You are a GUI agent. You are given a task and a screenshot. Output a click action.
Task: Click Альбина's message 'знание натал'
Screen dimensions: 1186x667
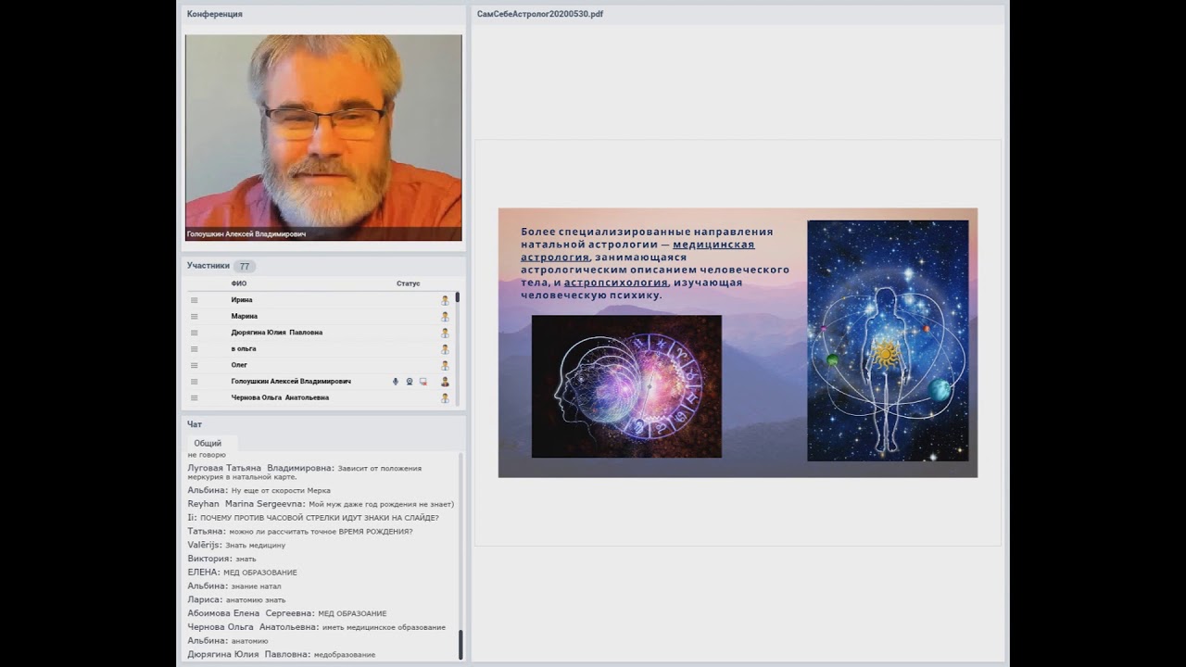point(234,586)
